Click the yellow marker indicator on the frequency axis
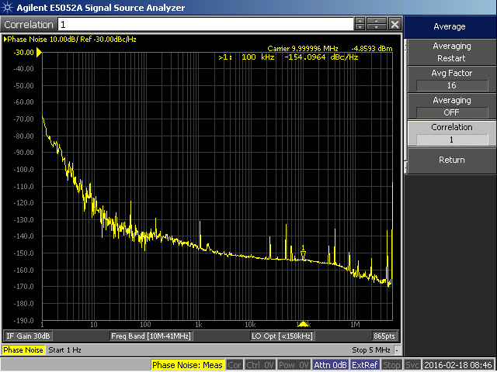The height and width of the screenshot is (372, 497). 304,323
